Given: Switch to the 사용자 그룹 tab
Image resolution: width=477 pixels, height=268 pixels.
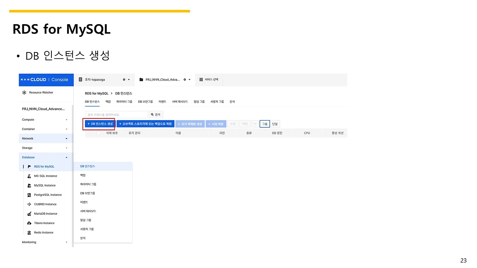Looking at the screenshot, I should point(217,102).
